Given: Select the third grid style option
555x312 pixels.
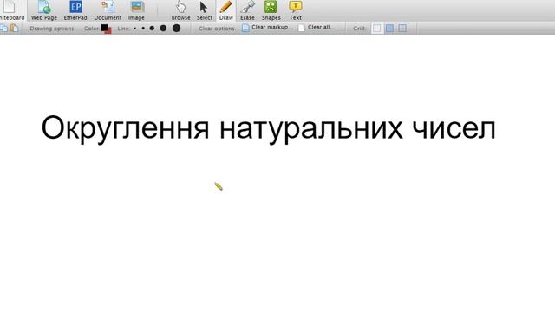Looking at the screenshot, I should [x=402, y=29].
